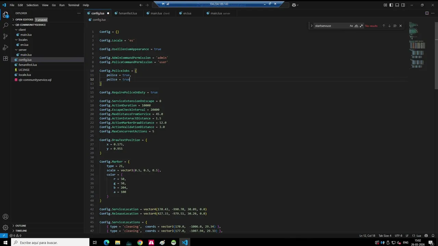Viewport: 438px width, 246px height.
Task: Collapse the locales folder
Action: coord(48,40)
